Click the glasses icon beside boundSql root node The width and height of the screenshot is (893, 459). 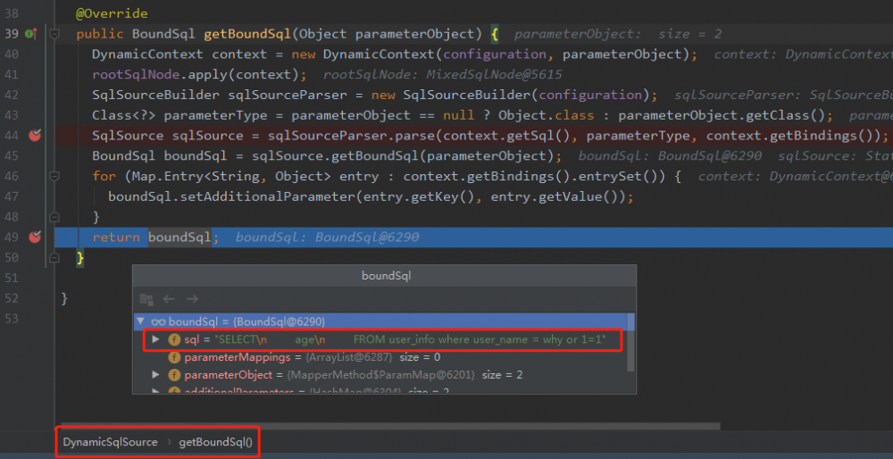click(158, 322)
